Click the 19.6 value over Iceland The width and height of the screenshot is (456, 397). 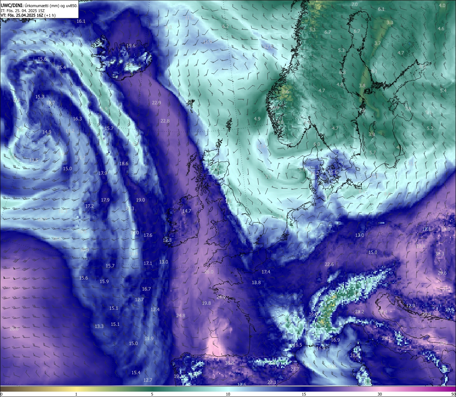(131, 46)
